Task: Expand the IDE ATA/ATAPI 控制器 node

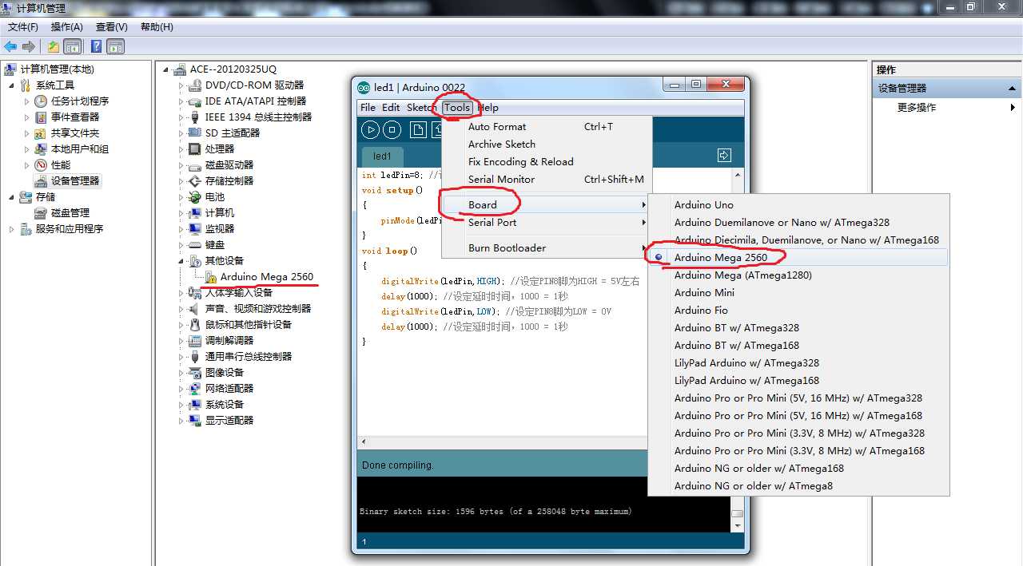Action: (x=181, y=101)
